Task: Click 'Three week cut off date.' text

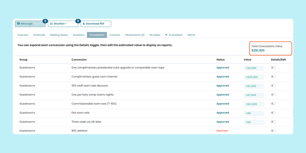Action: [87, 122]
